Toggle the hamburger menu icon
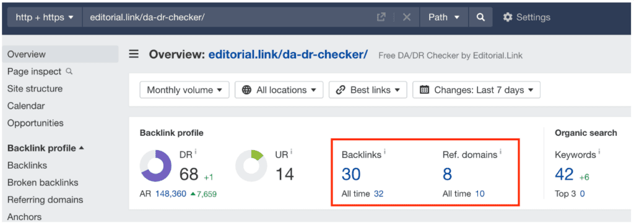Screen dimensions: 634x223 click(x=134, y=54)
